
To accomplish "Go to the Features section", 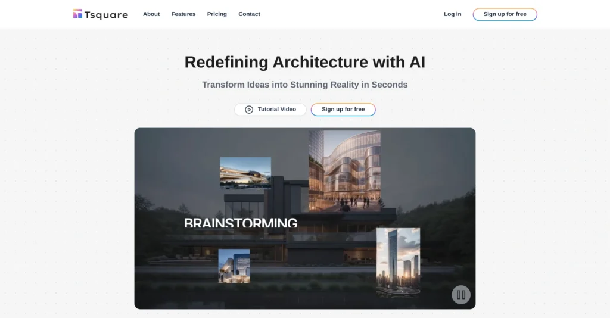I will coord(183,14).
